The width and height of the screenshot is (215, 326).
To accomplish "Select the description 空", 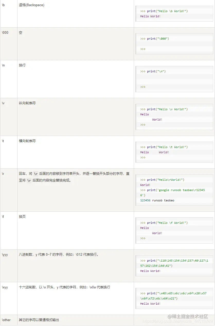I will [x=21, y=33].
